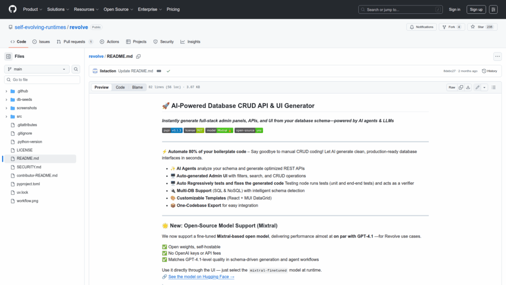Image resolution: width=506 pixels, height=285 pixels.
Task: Copy raw file contents
Action: tap(461, 87)
